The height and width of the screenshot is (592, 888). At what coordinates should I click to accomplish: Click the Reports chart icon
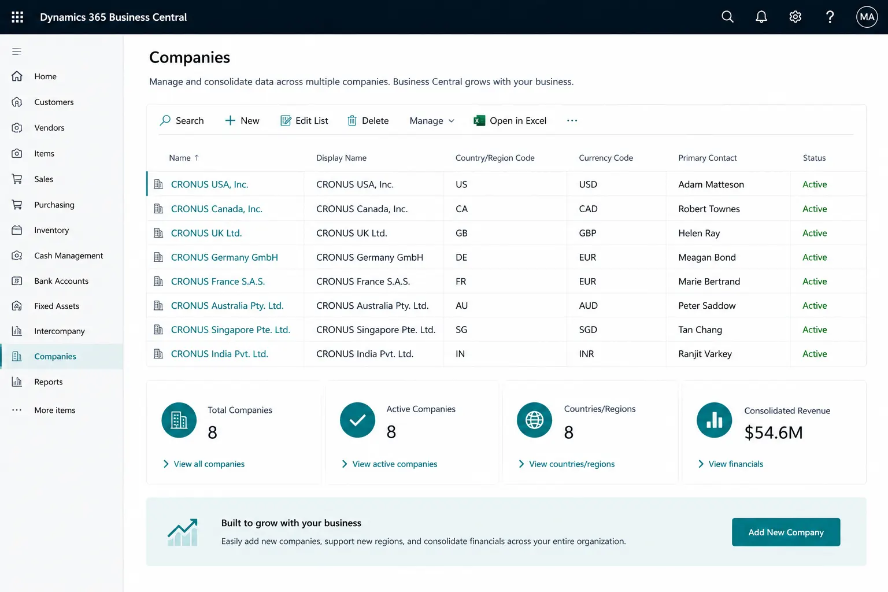pos(17,382)
